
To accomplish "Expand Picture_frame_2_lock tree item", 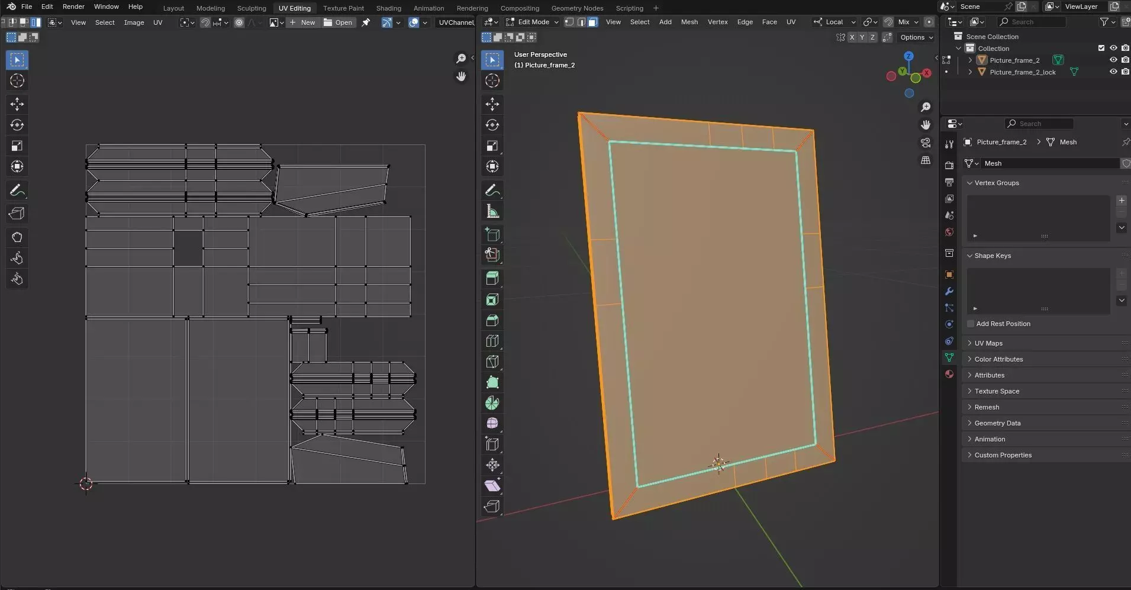I will click(970, 72).
